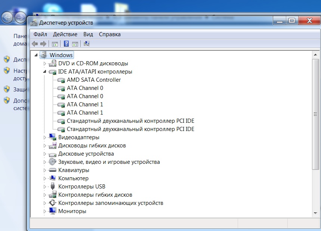Select last Стандартный двухканальный контроллер PCI IDE
This screenshot has height=231, width=321.
[x=130, y=129]
